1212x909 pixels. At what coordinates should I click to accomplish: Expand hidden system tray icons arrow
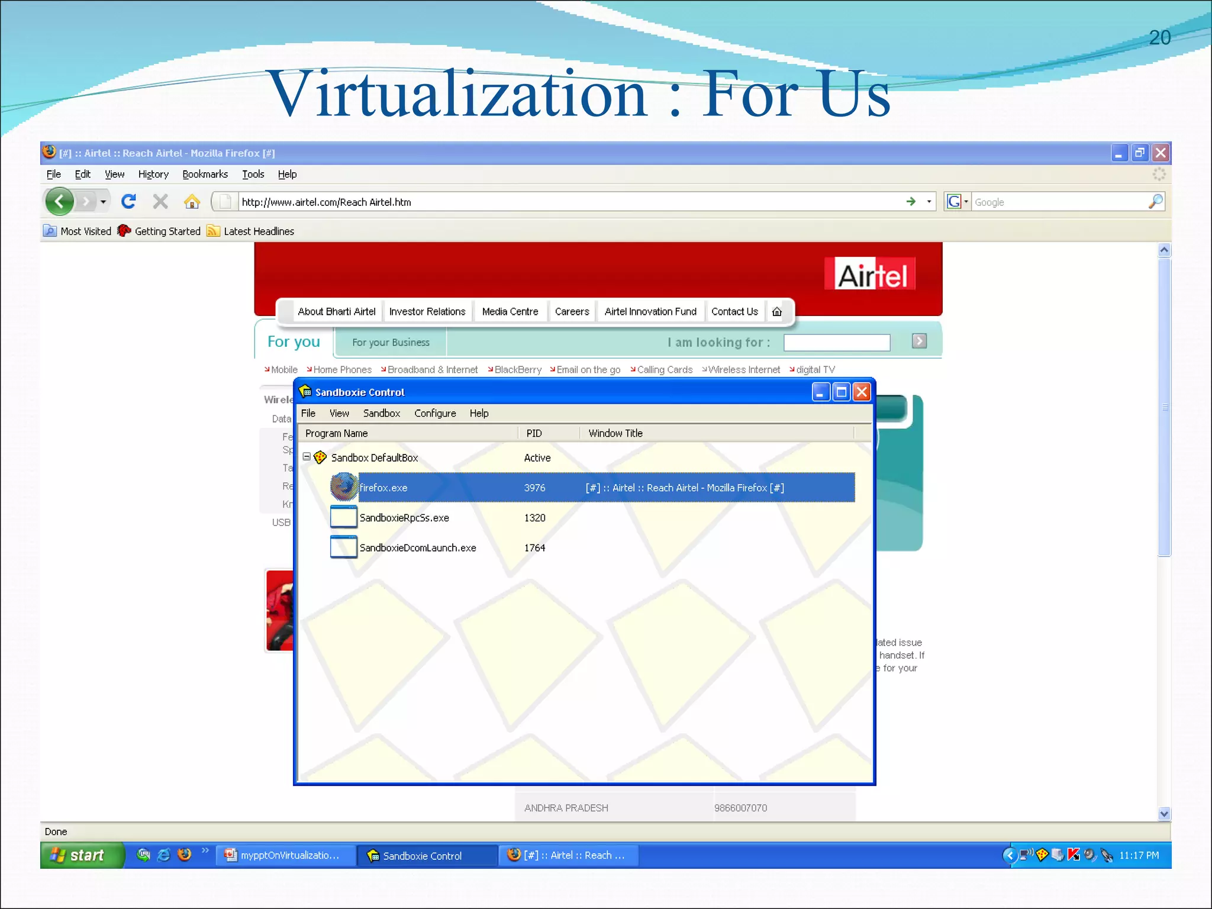click(1010, 855)
